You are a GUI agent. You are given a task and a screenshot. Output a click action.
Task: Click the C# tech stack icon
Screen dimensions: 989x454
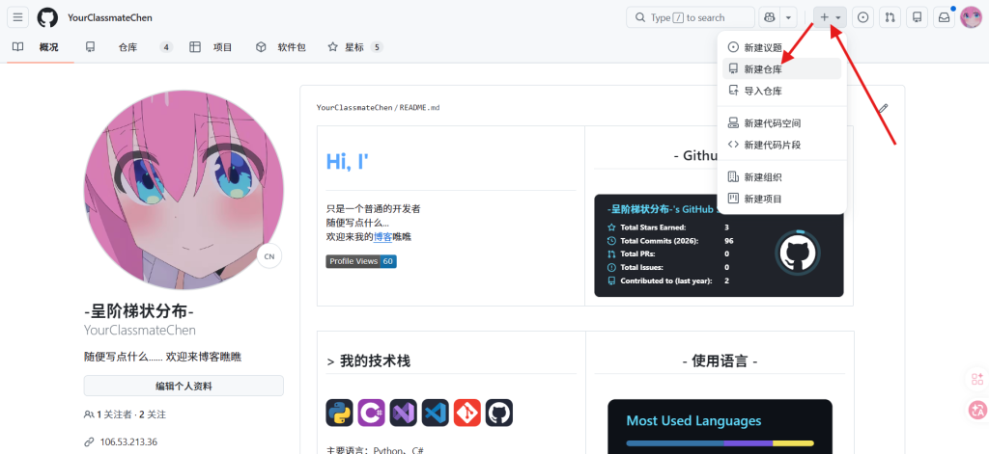(x=372, y=414)
